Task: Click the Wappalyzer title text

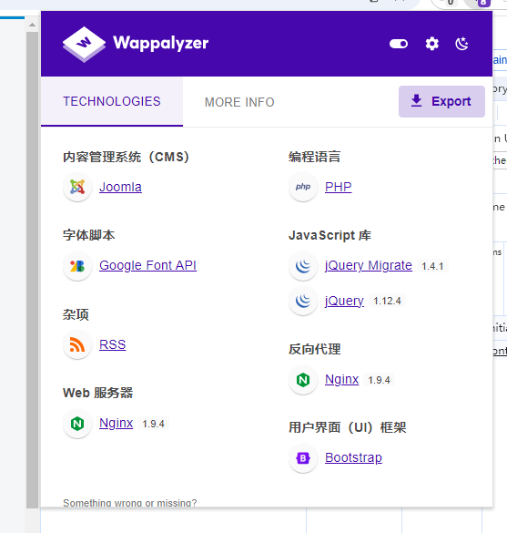Action: click(160, 43)
